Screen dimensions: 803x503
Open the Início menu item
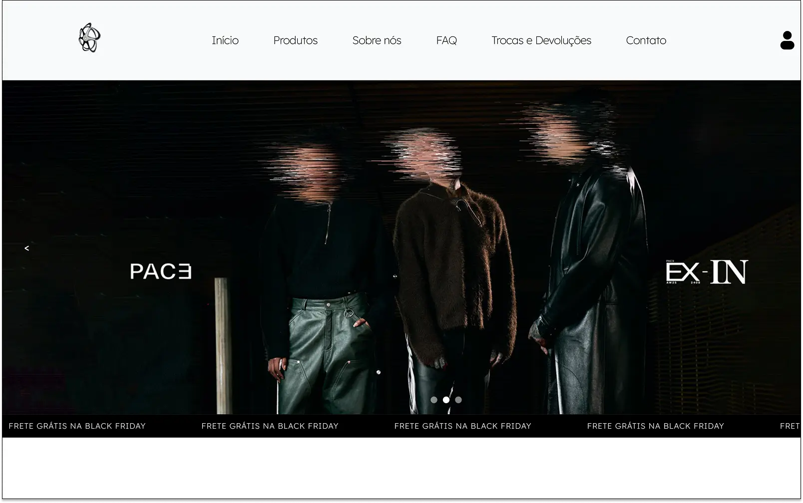225,40
